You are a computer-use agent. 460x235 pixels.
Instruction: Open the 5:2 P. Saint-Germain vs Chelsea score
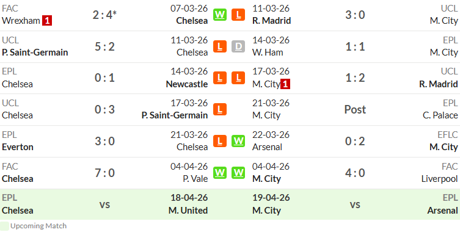tap(104, 46)
